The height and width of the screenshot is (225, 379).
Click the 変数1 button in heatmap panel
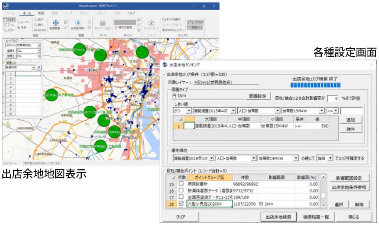click(10, 51)
